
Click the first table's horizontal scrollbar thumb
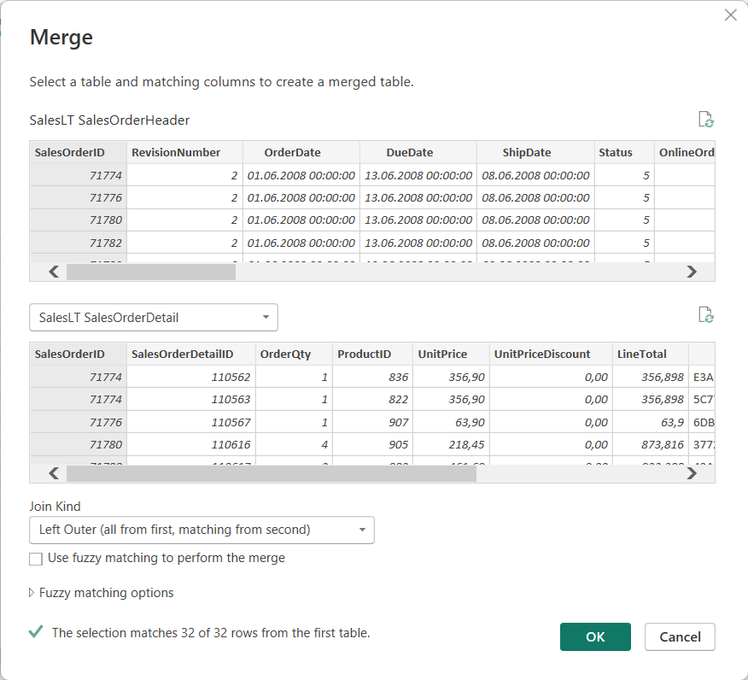[x=150, y=272]
